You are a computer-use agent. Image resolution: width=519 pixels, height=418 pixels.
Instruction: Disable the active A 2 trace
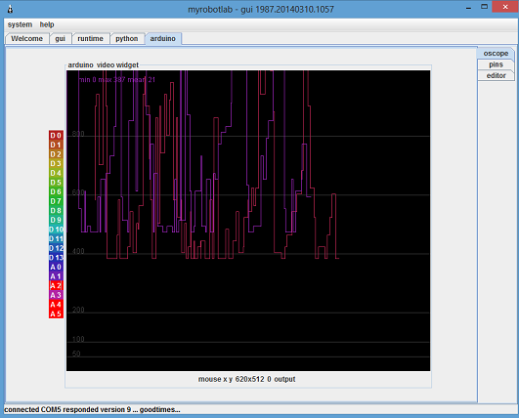tap(56, 285)
